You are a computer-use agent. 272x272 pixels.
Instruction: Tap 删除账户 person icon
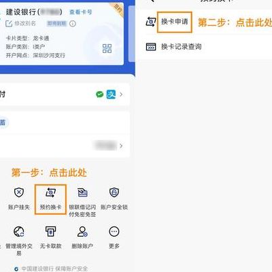82,231
